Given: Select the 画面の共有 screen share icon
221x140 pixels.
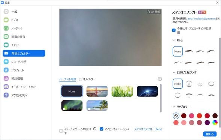Looking at the screenshot, I should (6, 37).
